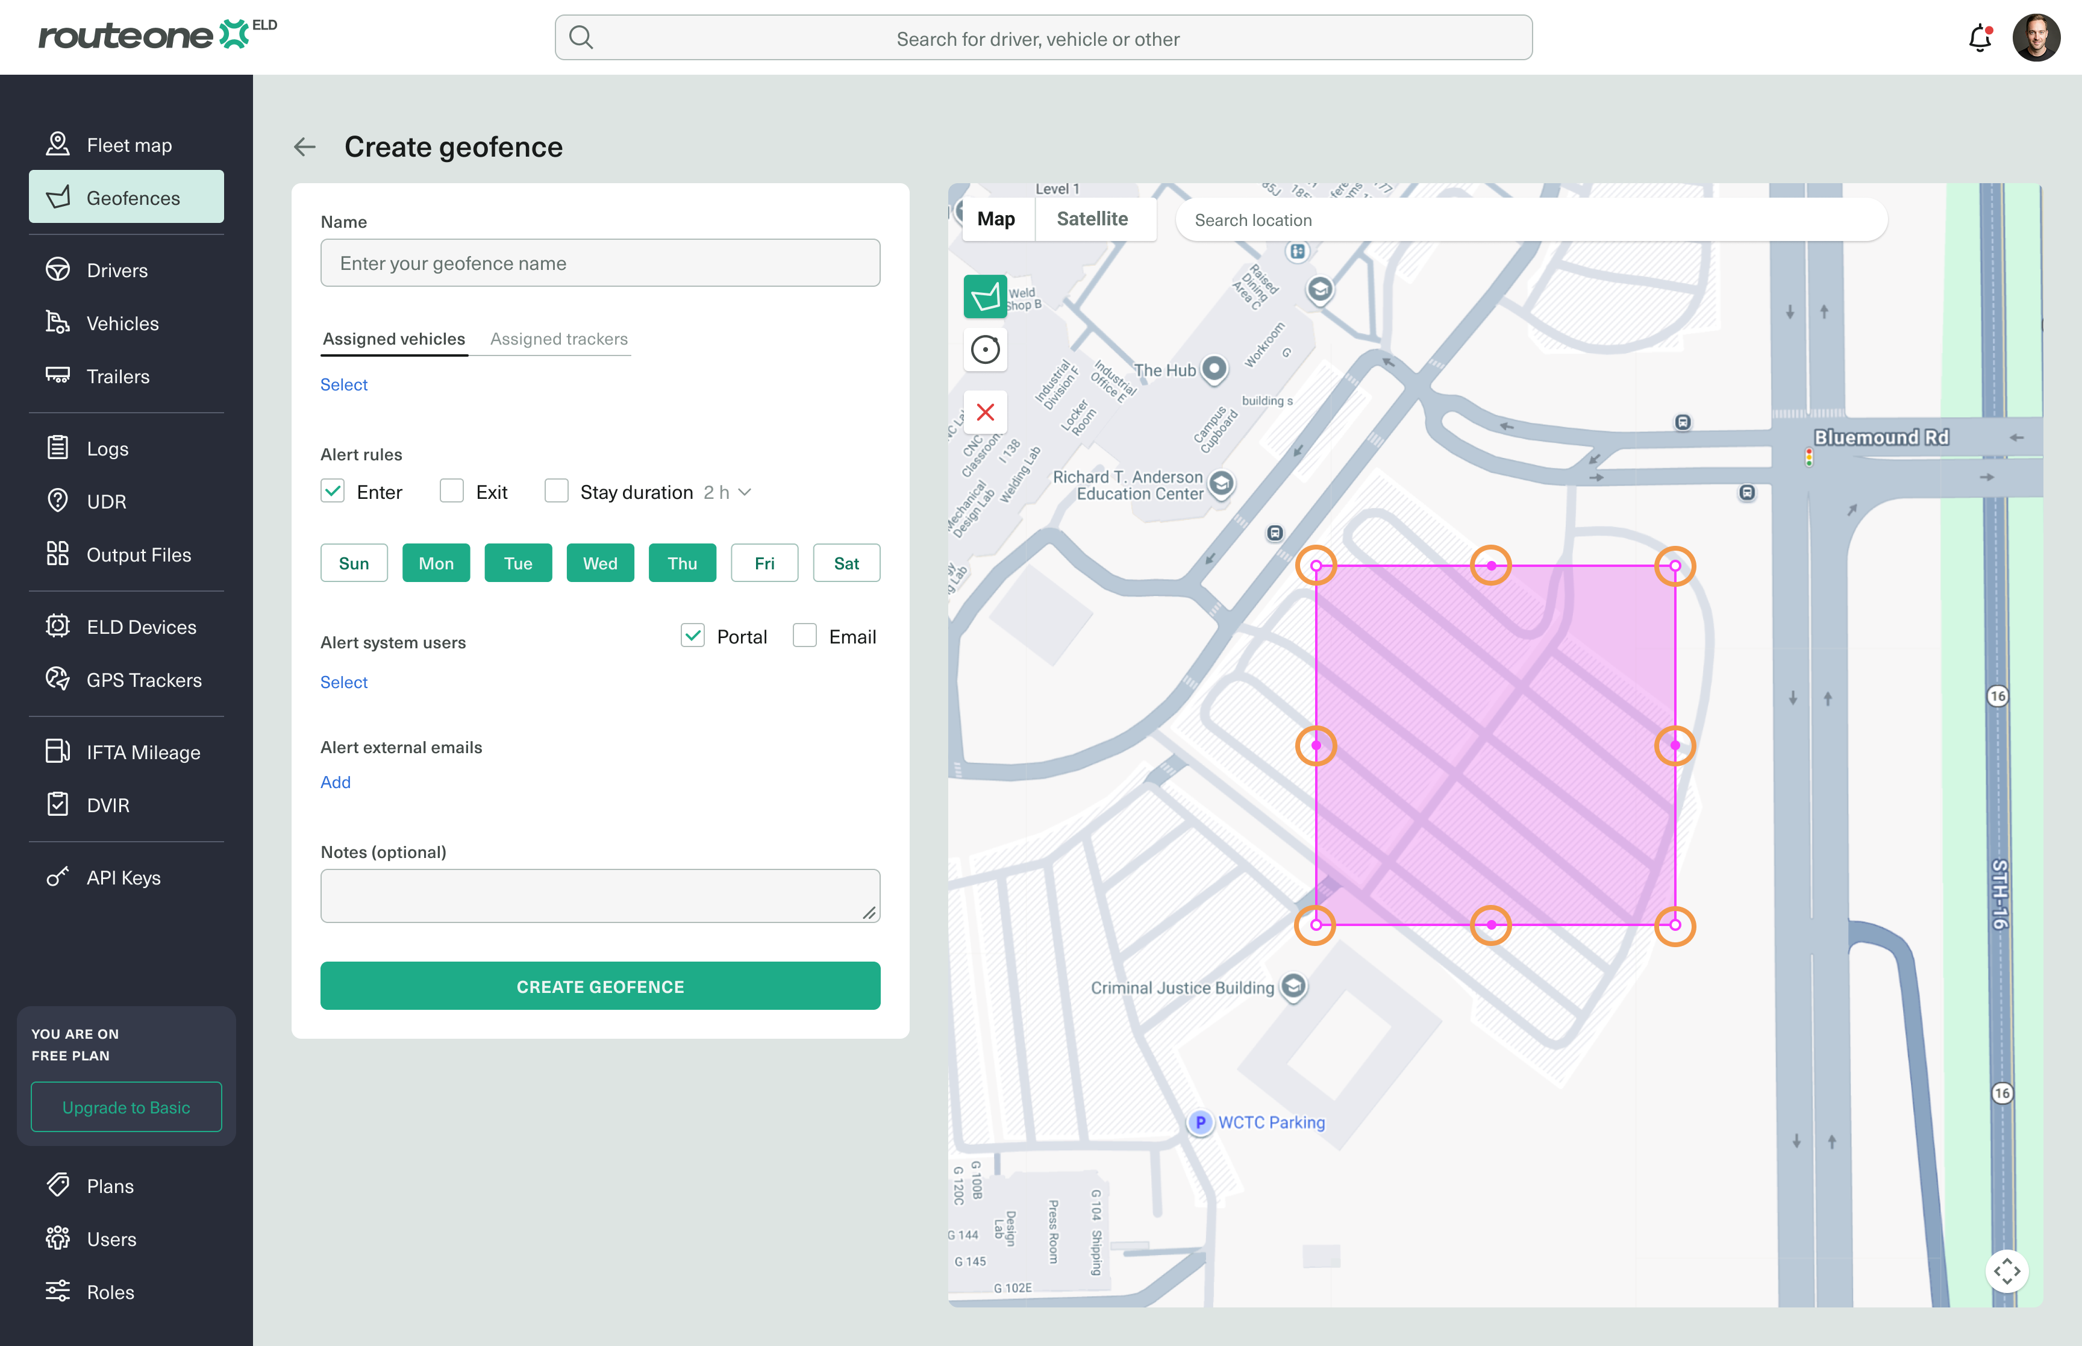The width and height of the screenshot is (2082, 1346).
Task: Select the polygon geofence drawing tool
Action: click(984, 296)
